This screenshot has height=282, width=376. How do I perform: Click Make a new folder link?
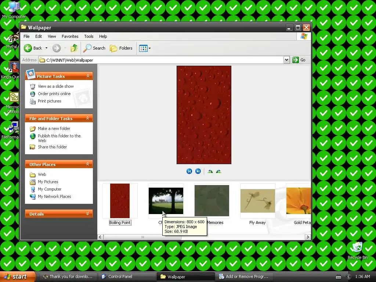click(x=54, y=129)
